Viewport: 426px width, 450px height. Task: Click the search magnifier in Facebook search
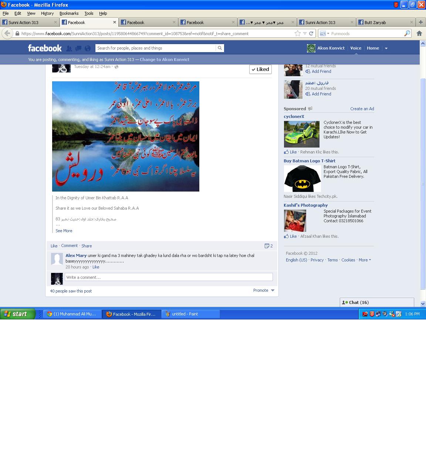tap(220, 48)
